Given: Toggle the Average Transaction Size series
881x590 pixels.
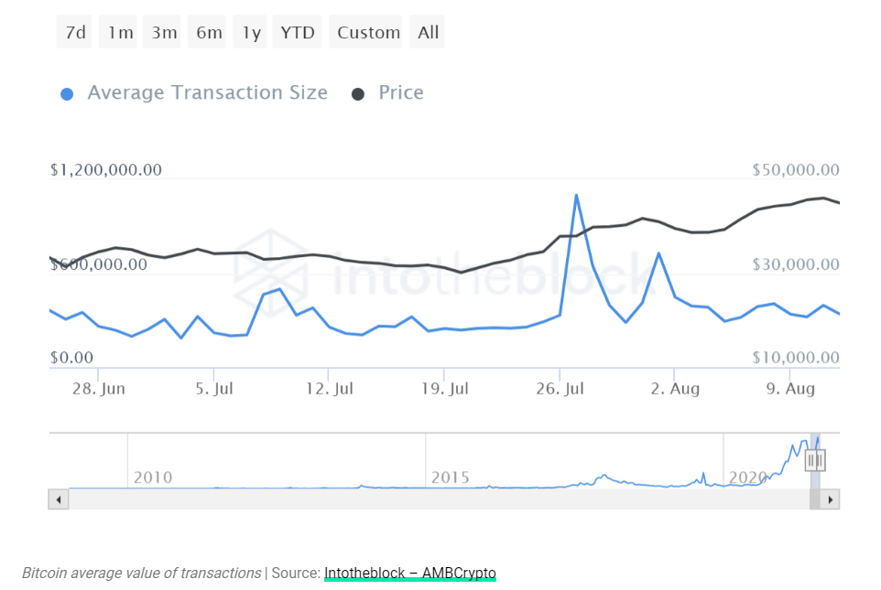Looking at the screenshot, I should coord(207,92).
